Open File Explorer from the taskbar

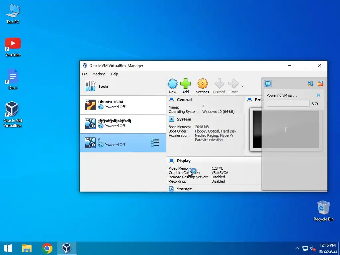tap(27, 248)
